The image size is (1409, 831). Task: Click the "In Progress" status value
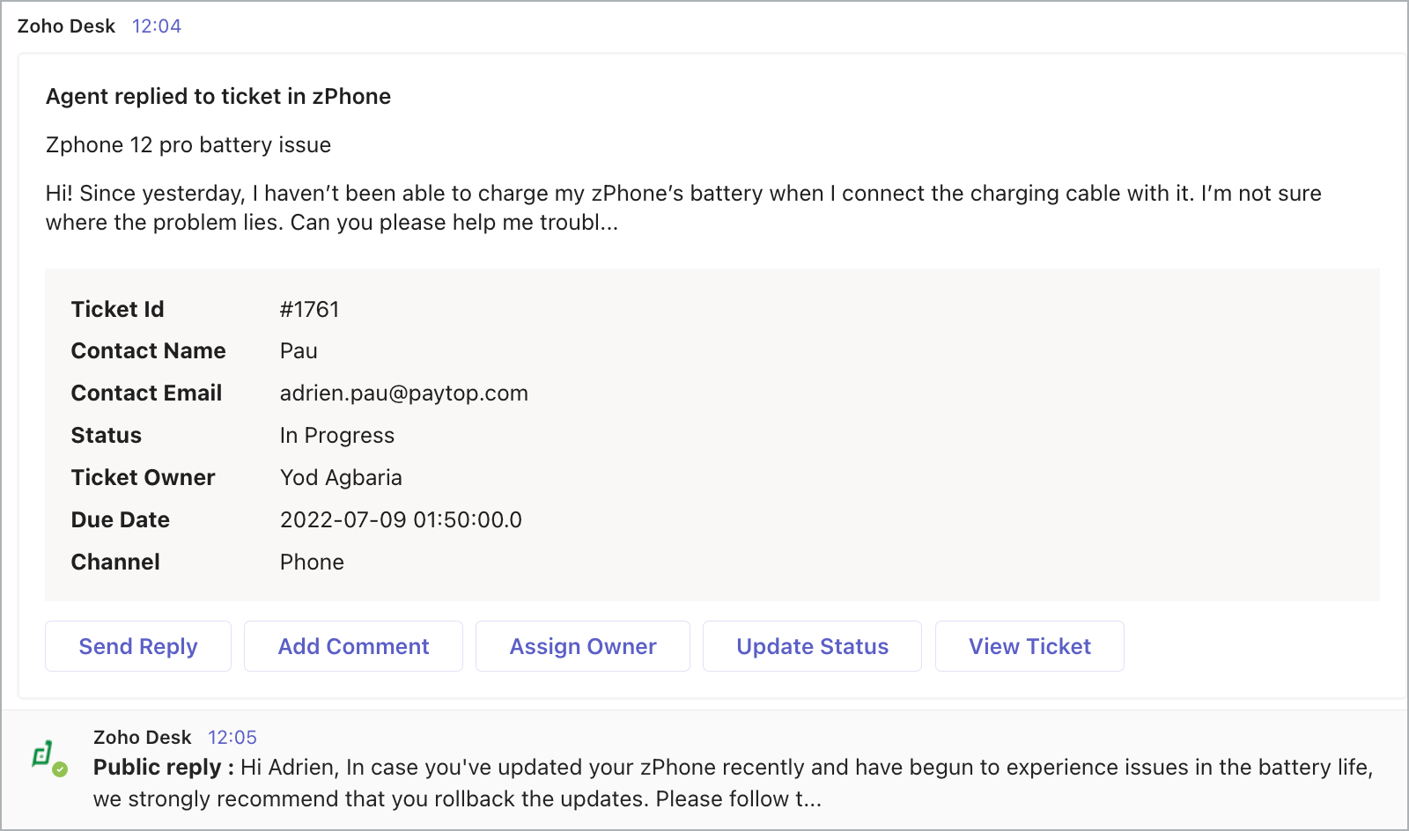pos(336,436)
